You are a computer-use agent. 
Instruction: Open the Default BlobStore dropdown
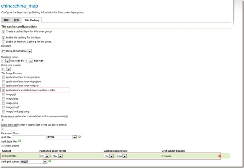[17, 51]
